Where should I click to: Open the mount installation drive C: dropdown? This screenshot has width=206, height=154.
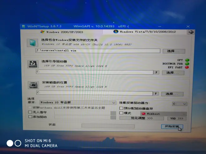pyautogui.click(x=179, y=104)
